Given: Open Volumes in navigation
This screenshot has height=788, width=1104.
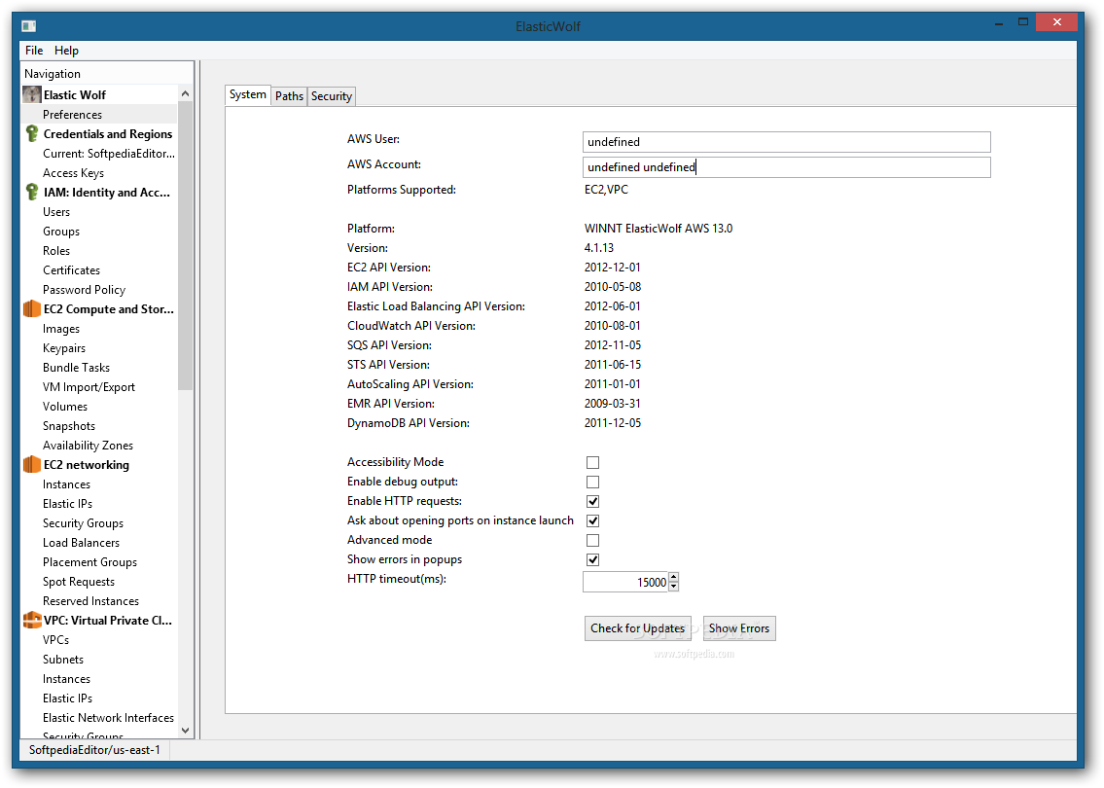Looking at the screenshot, I should (65, 407).
